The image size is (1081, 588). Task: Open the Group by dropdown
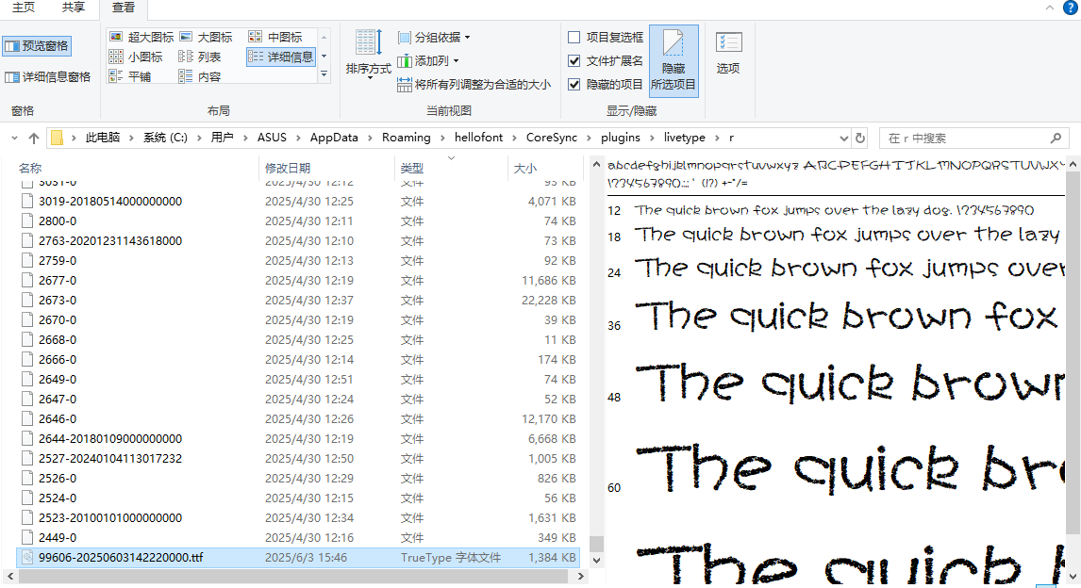434,37
